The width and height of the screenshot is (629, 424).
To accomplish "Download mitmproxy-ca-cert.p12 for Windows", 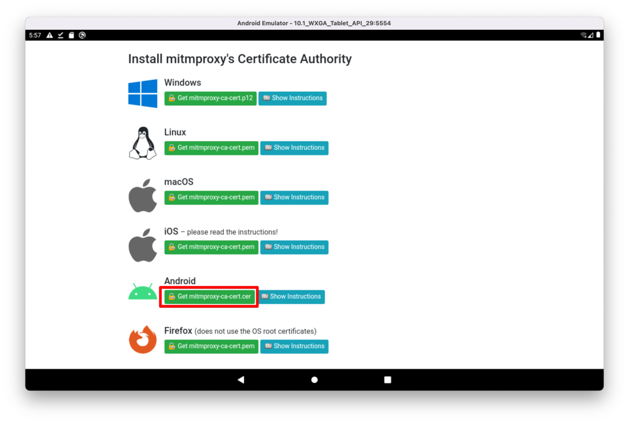I will click(210, 98).
